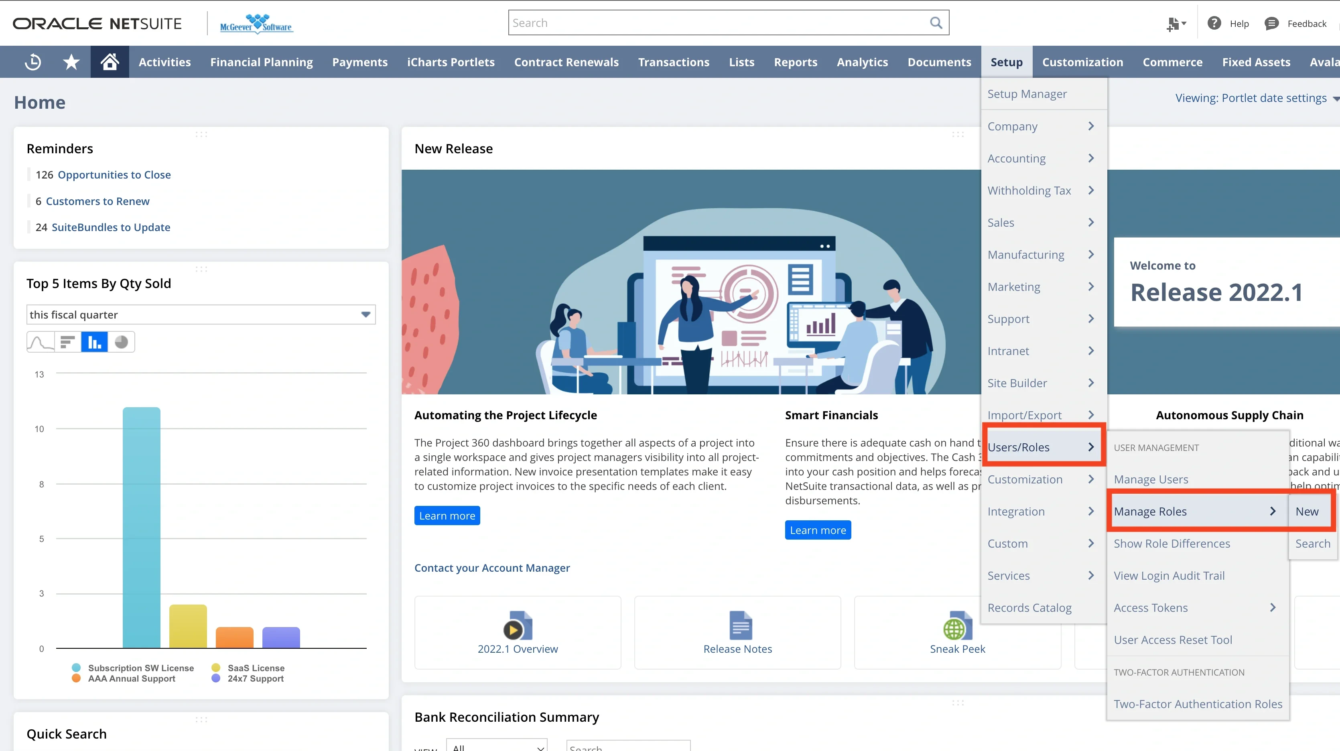The height and width of the screenshot is (751, 1340).
Task: Switch to the Reports menu
Action: [x=795, y=61]
